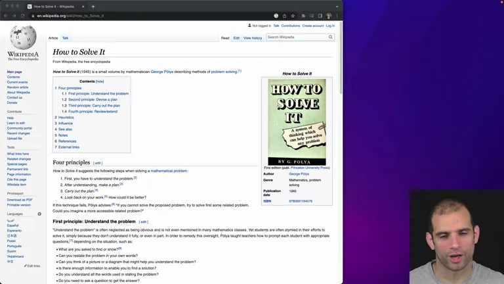Switch to Español language version
Image resolution: width=504 pixels, height=284 pixels.
(13, 225)
